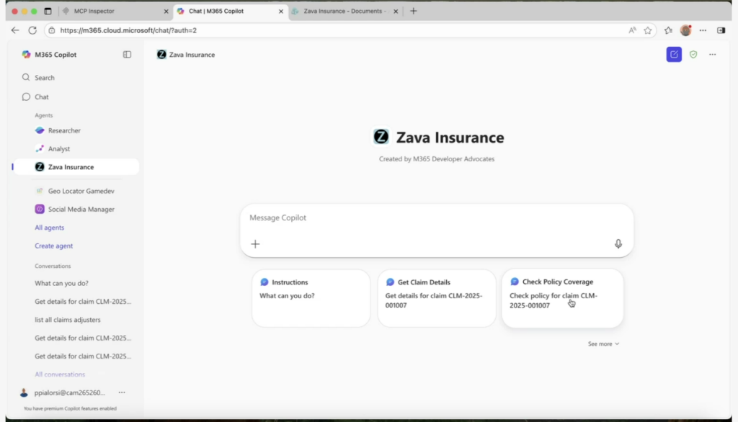The image size is (738, 422).
Task: View site information lock icon
Action: pos(52,30)
